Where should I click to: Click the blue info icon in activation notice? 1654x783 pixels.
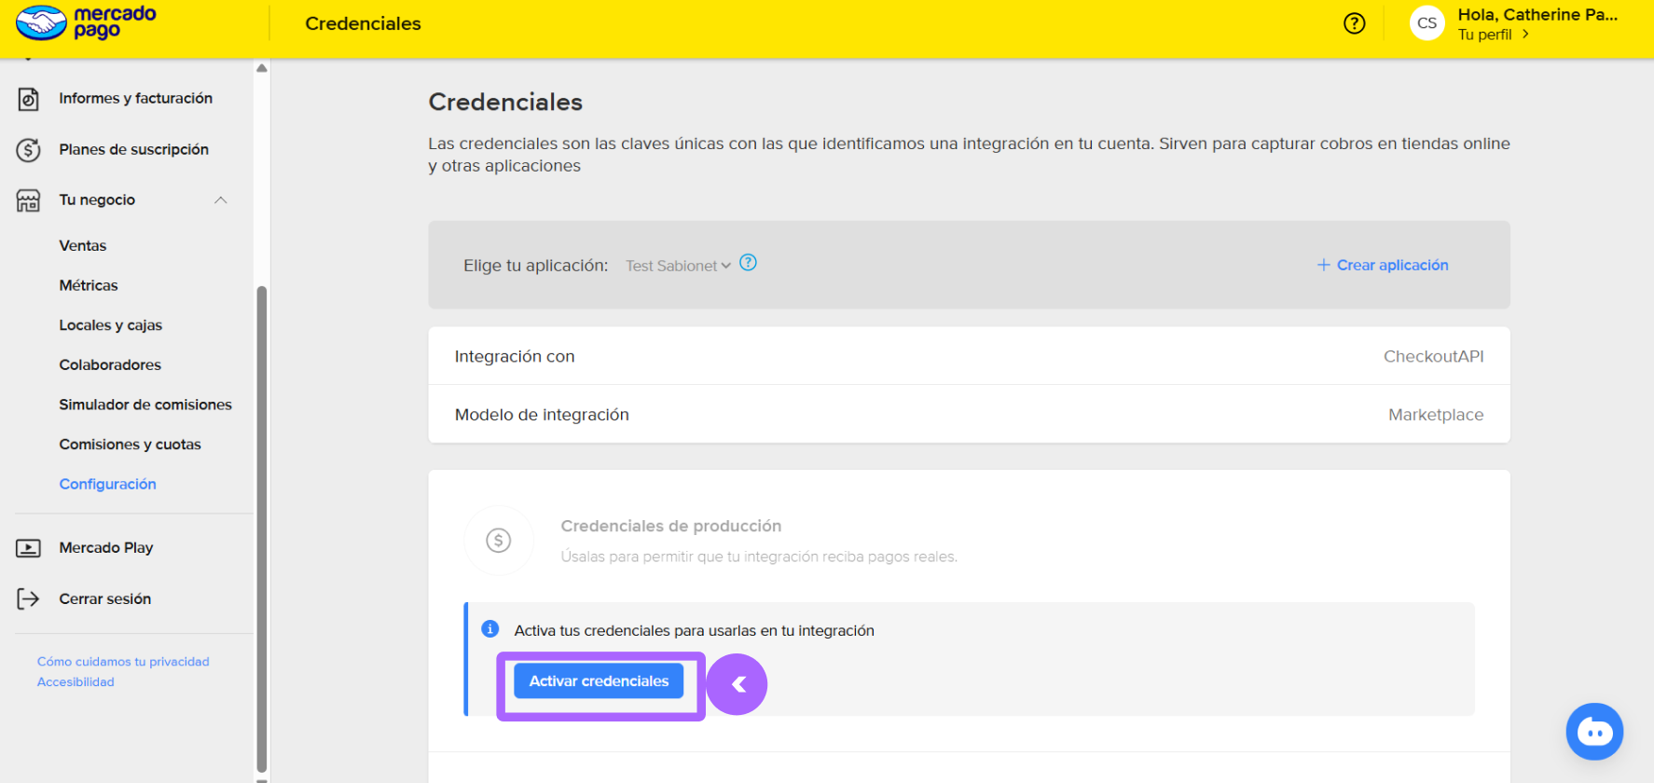click(x=490, y=629)
